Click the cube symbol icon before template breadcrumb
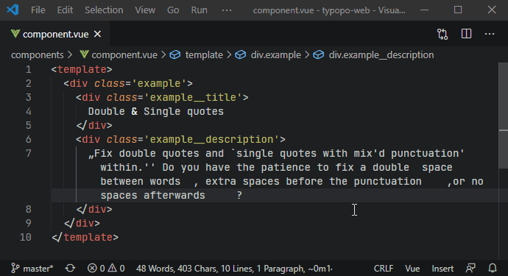 [x=175, y=54]
